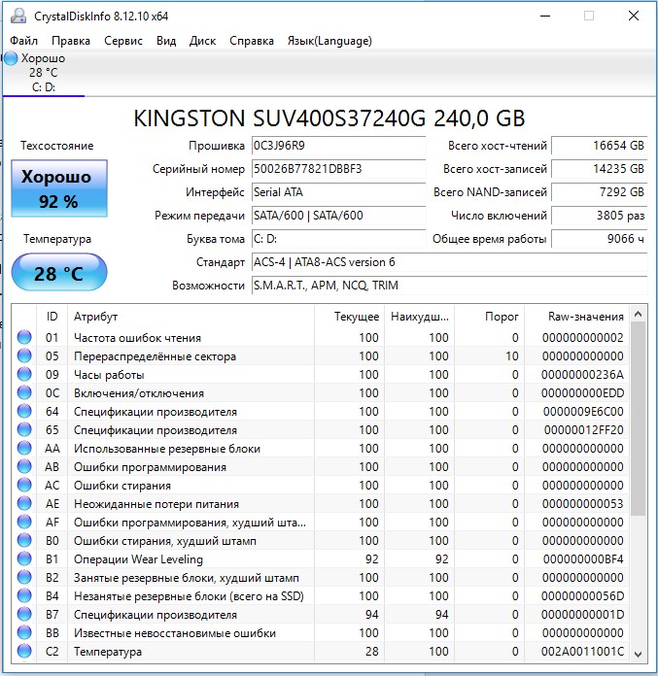Click status orb for B0 Ошибки стирания, худший штамп

24,540
